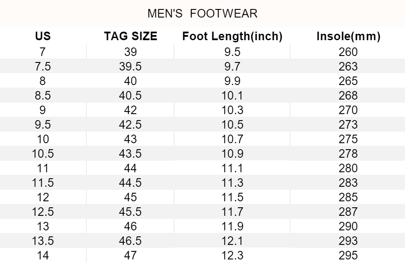
Task: Select insole value 268
Action: pos(348,95)
